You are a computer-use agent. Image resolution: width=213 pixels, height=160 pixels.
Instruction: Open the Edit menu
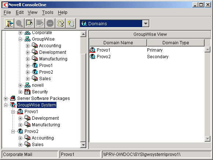[19, 12]
